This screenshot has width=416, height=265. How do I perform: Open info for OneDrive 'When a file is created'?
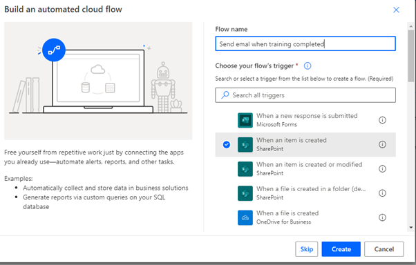click(x=382, y=217)
